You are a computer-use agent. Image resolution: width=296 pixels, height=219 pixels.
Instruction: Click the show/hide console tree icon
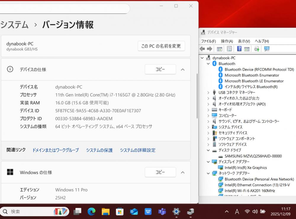(x=220, y=49)
